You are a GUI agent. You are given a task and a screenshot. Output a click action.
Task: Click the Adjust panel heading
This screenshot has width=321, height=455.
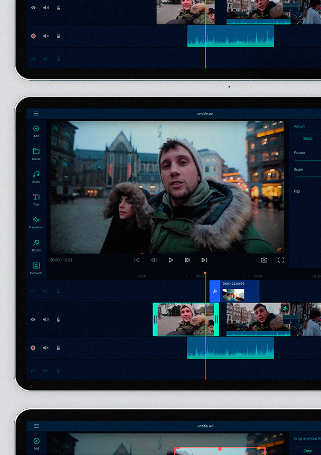tap(299, 126)
